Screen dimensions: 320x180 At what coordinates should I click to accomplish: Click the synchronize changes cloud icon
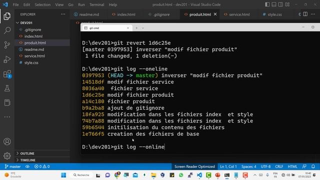[27, 166]
